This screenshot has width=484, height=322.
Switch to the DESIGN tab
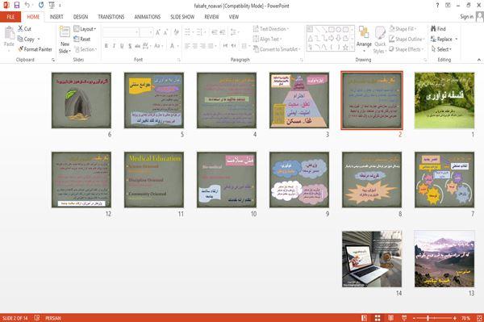(81, 17)
